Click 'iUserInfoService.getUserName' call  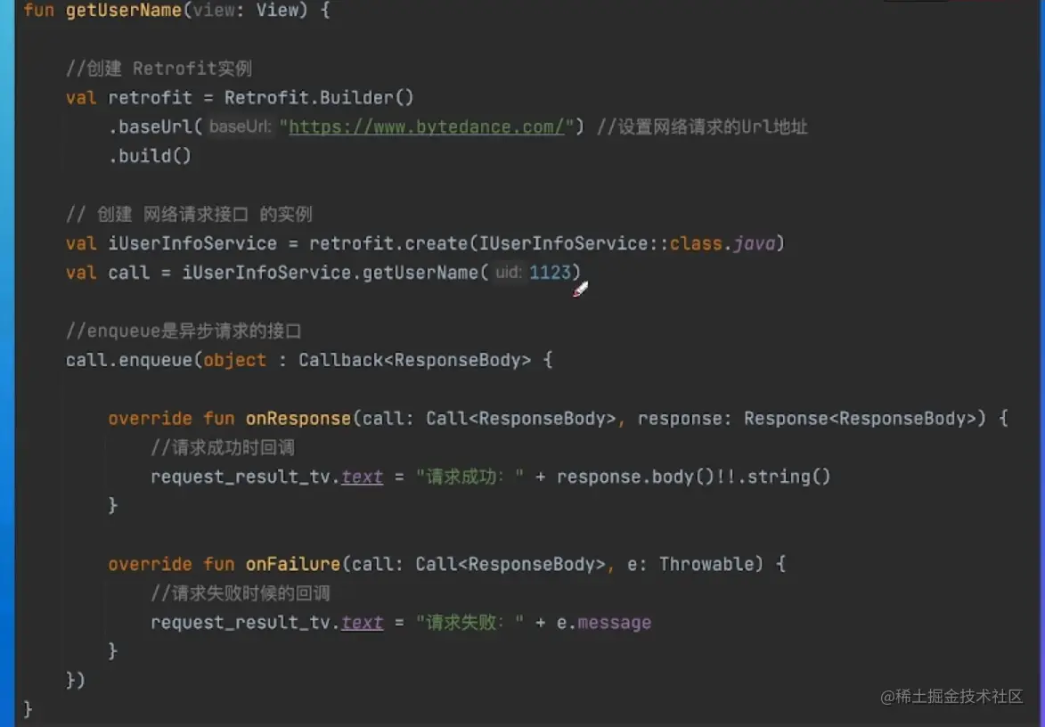pyautogui.click(x=330, y=273)
